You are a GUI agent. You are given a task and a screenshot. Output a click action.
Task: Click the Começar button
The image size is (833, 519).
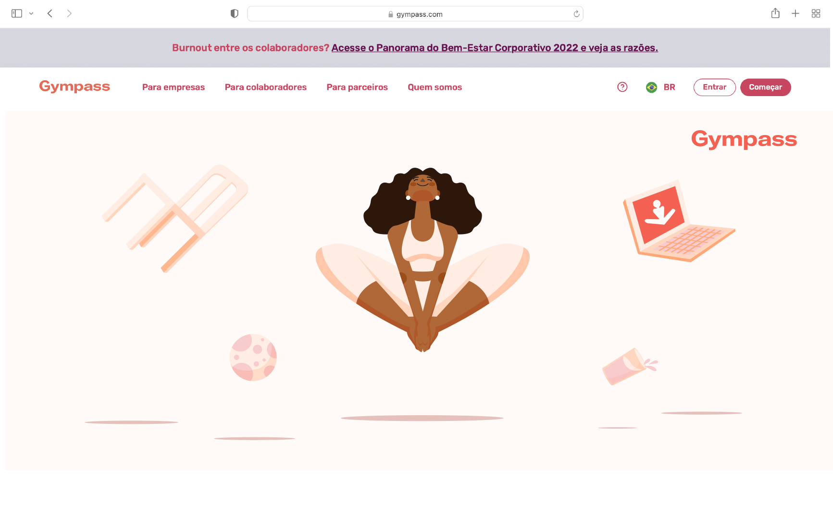pyautogui.click(x=766, y=87)
